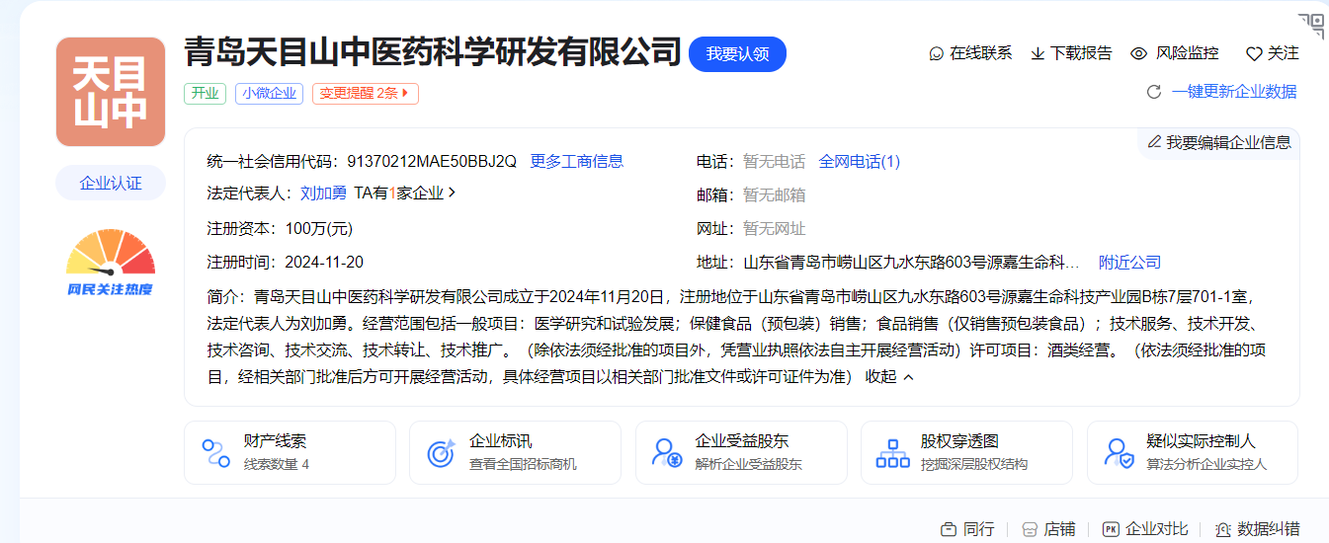
Task: Expand TA有1家企业 chevron
Action: coord(453,193)
